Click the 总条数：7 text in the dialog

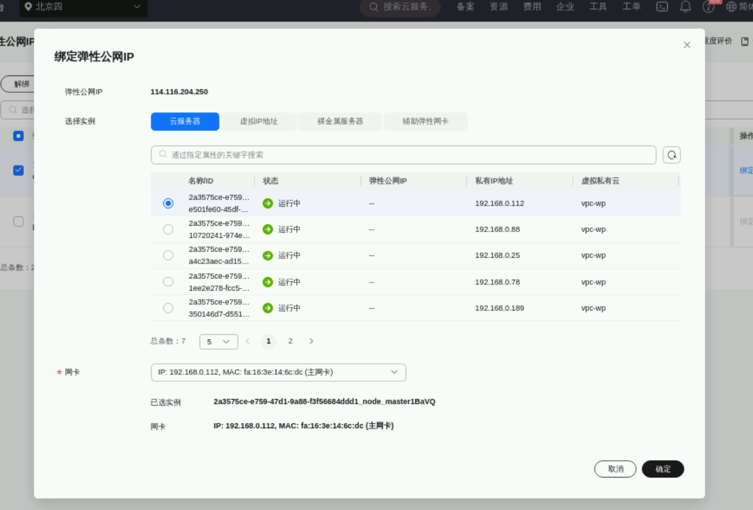[168, 341]
